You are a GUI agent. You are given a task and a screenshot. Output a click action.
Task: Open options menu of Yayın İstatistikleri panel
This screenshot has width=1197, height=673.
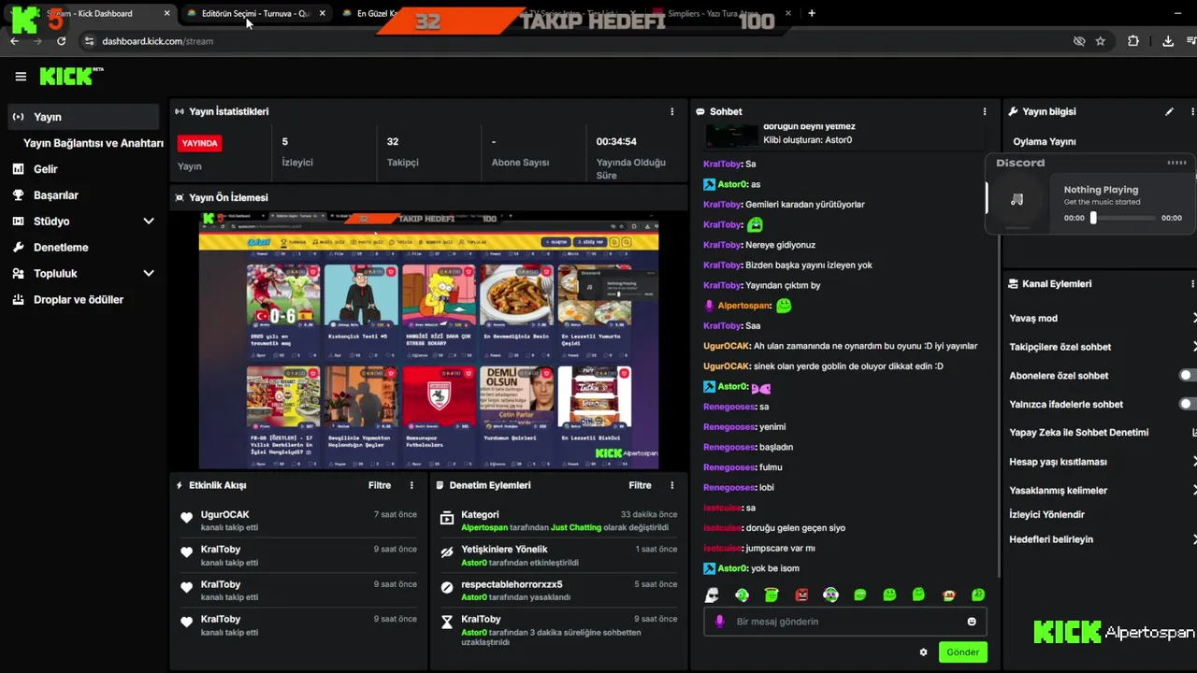pyautogui.click(x=671, y=111)
